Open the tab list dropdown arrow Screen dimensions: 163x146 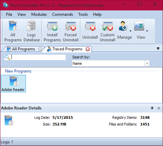158,48
